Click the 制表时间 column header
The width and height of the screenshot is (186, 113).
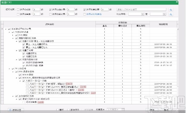[163, 24]
